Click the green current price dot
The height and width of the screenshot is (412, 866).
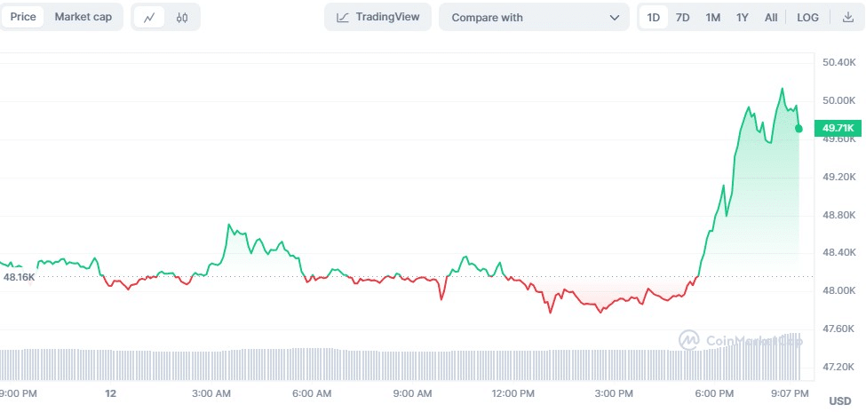[x=798, y=129]
